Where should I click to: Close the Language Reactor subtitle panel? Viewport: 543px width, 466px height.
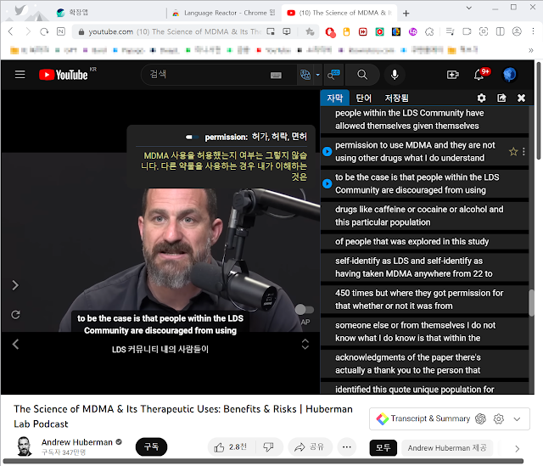(x=521, y=98)
